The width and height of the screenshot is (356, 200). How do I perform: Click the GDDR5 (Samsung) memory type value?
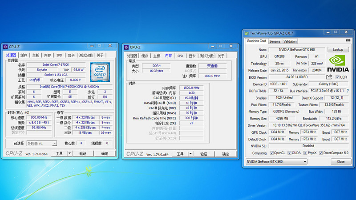[286, 112]
